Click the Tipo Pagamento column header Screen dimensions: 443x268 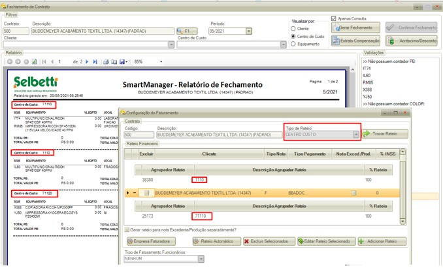[x=310, y=154]
